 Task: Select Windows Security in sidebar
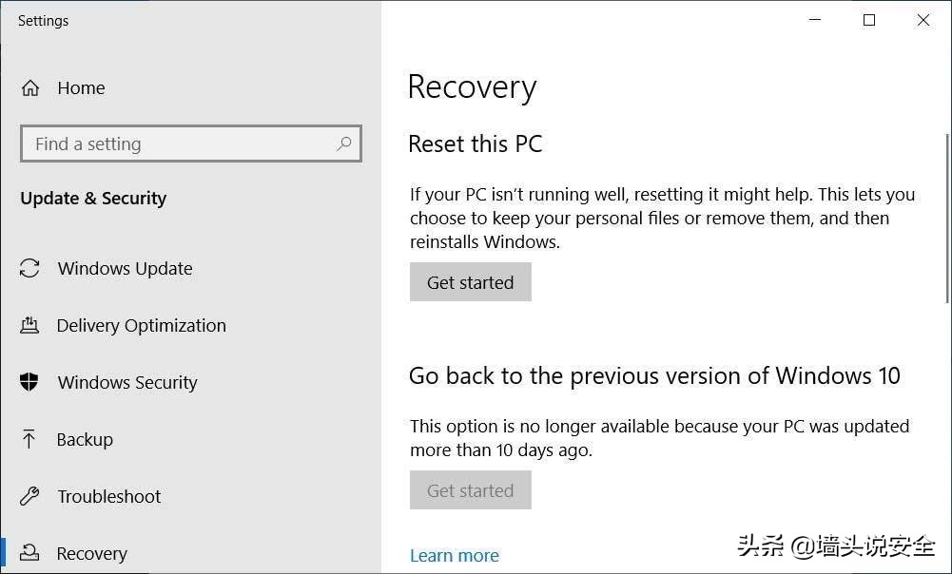[127, 383]
